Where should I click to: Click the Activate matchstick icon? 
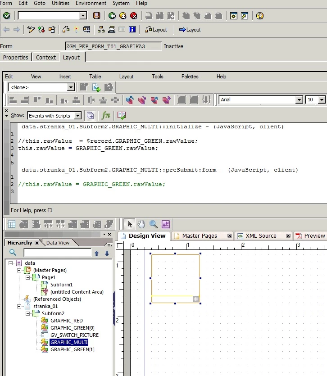click(x=76, y=30)
